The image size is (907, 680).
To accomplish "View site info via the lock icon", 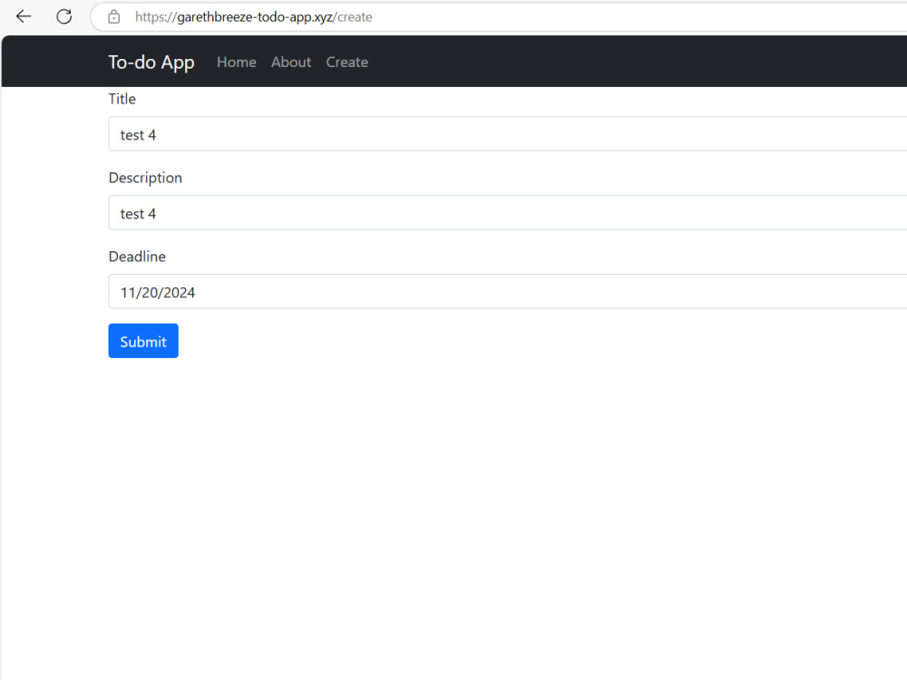I will [114, 16].
